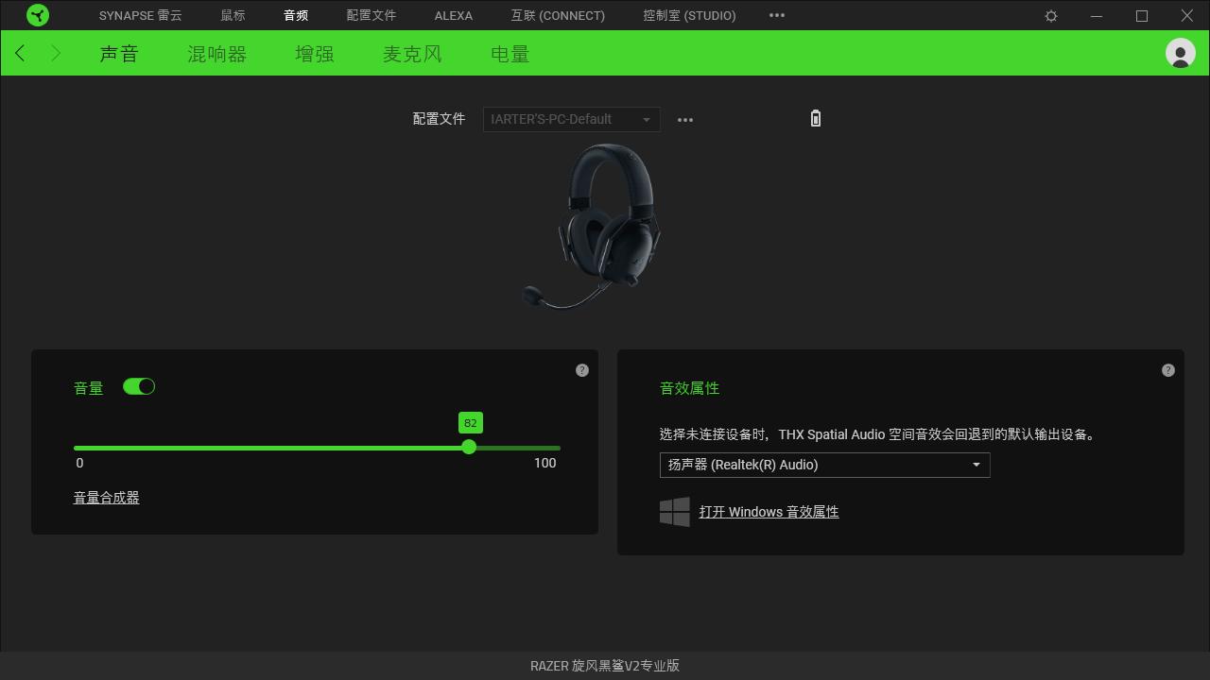Click the forward navigation arrow

pyautogui.click(x=55, y=53)
